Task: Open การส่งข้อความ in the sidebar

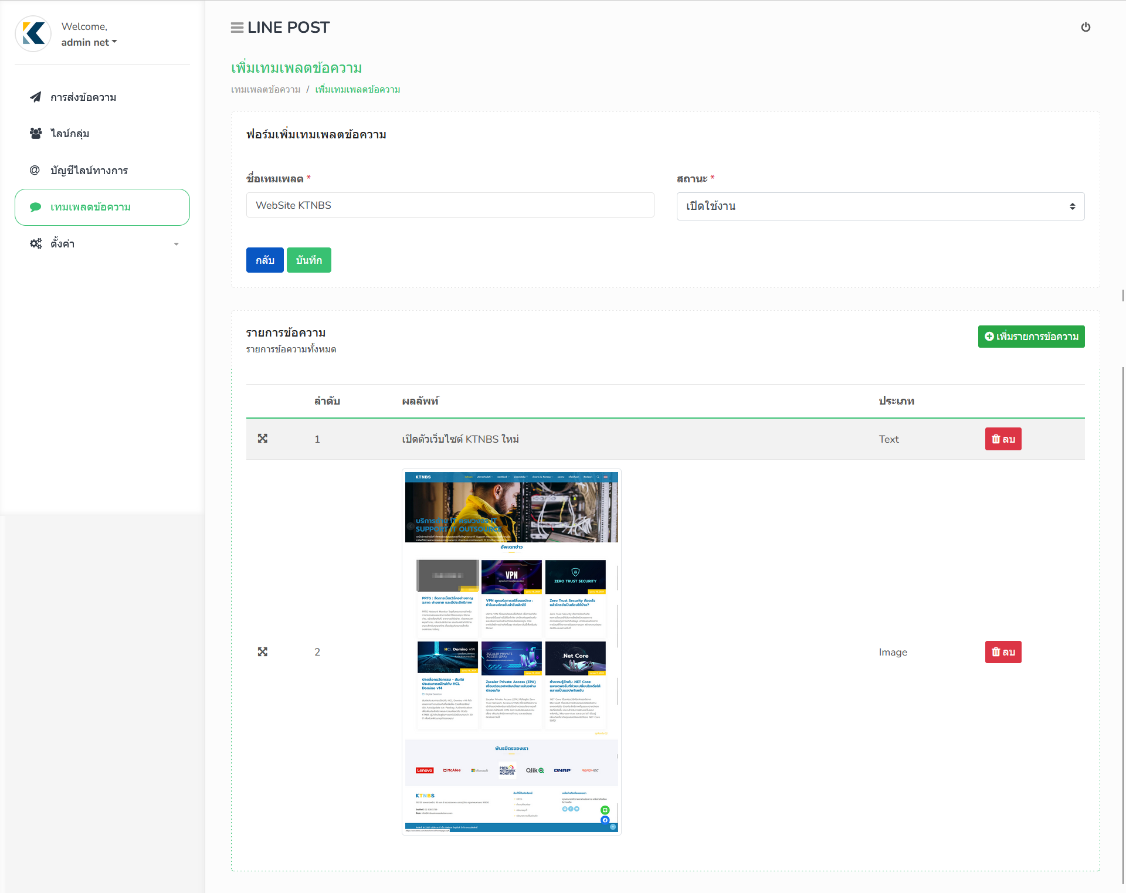Action: click(x=102, y=97)
